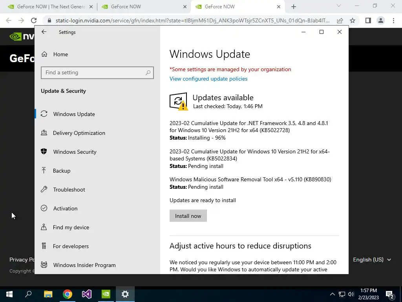Share the page via Chrome share icon

(x=340, y=20)
